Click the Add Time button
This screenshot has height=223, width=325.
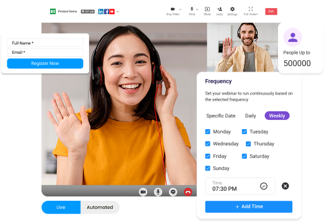249,207
